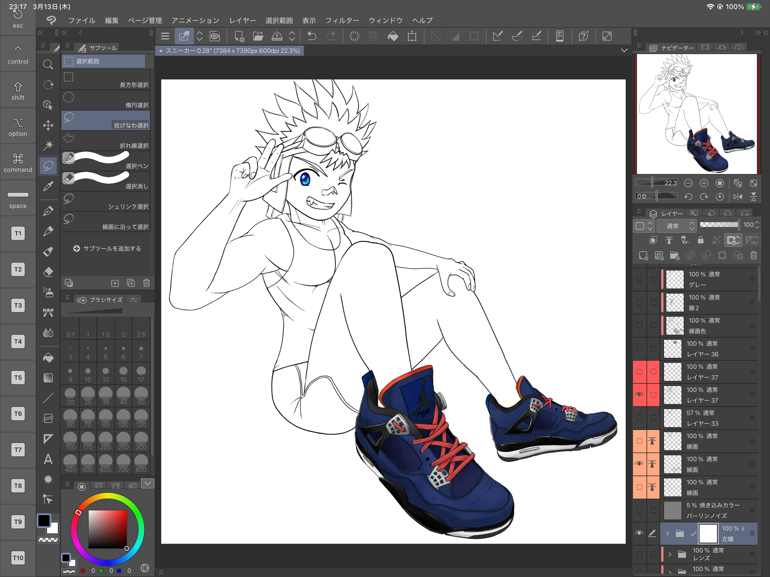Select the Text tool
This screenshot has width=770, height=577.
tap(48, 459)
